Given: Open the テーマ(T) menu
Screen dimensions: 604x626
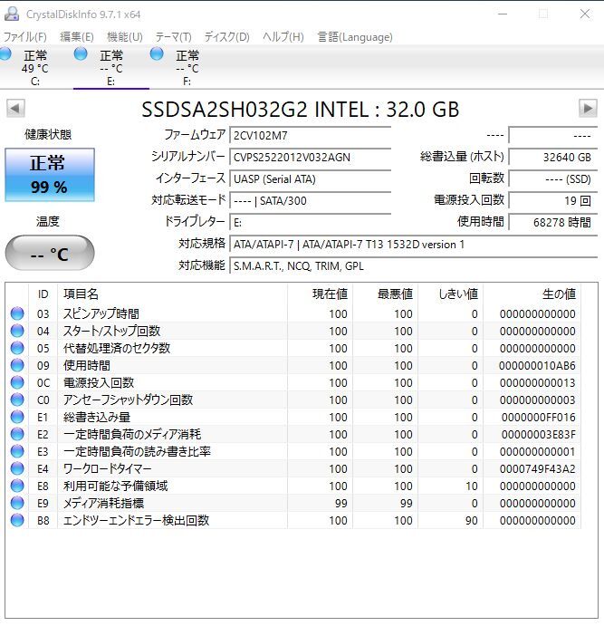Looking at the screenshot, I should (x=173, y=37).
